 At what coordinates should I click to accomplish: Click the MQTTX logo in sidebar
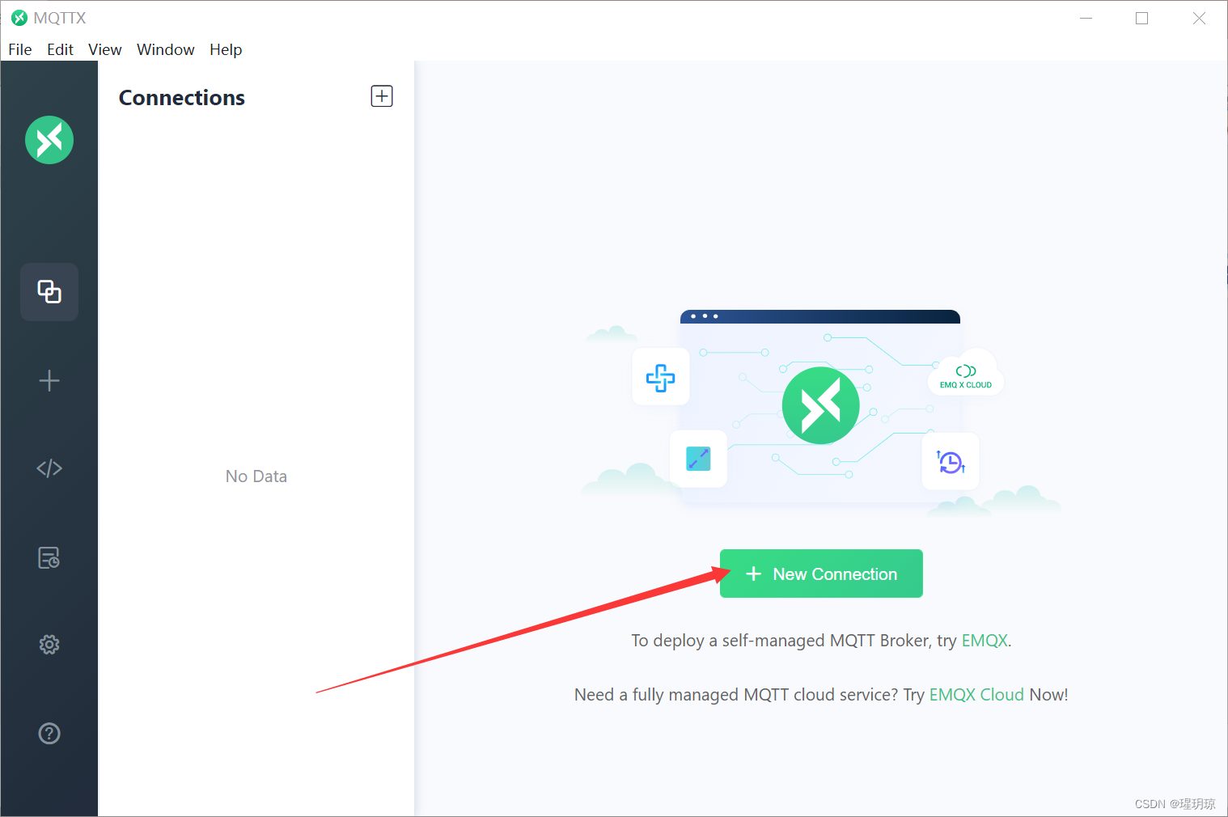pos(49,140)
